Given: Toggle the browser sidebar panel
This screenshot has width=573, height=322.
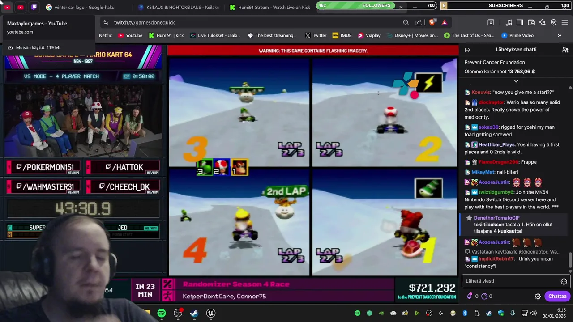Looking at the screenshot, I should click(520, 22).
